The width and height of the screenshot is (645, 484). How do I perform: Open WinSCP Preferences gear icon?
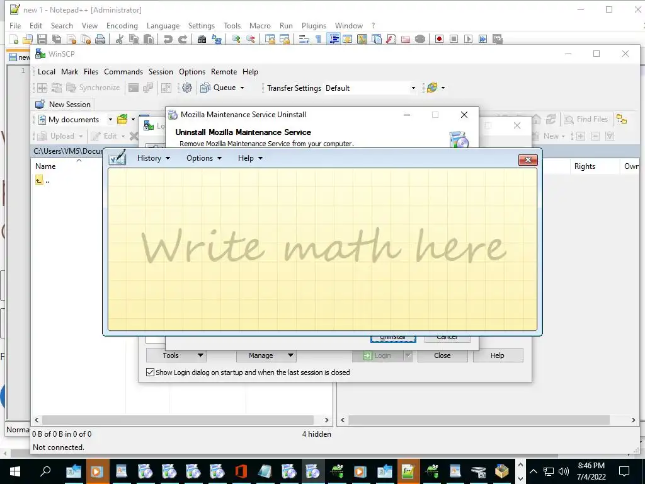pos(187,88)
